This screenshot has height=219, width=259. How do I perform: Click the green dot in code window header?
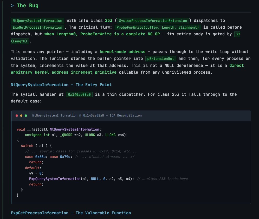pyautogui.click(x=26, y=115)
